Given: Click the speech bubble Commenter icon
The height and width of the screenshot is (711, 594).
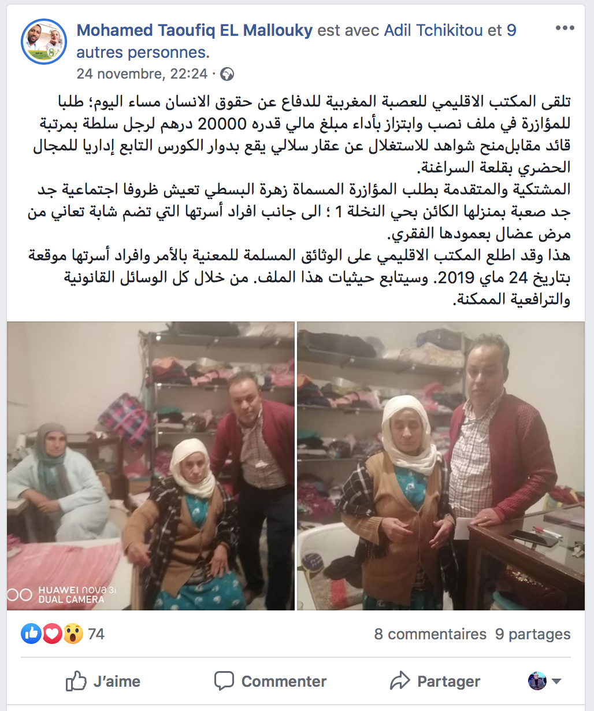Looking at the screenshot, I should (224, 681).
